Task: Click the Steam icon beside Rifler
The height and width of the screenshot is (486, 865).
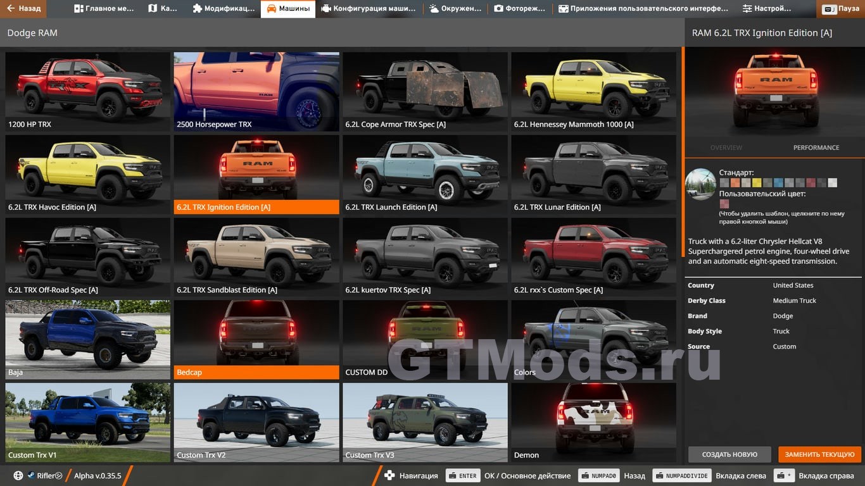Action: click(x=30, y=476)
